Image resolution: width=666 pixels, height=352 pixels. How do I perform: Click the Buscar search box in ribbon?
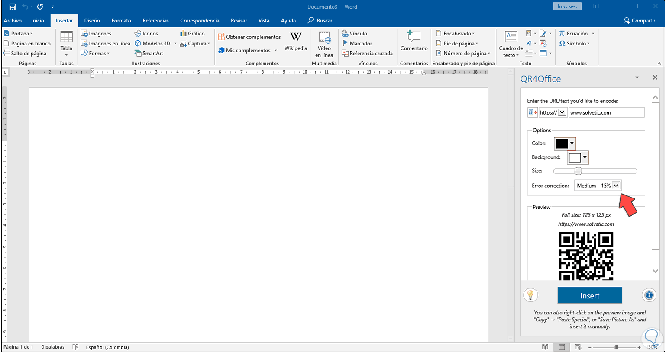pos(320,21)
